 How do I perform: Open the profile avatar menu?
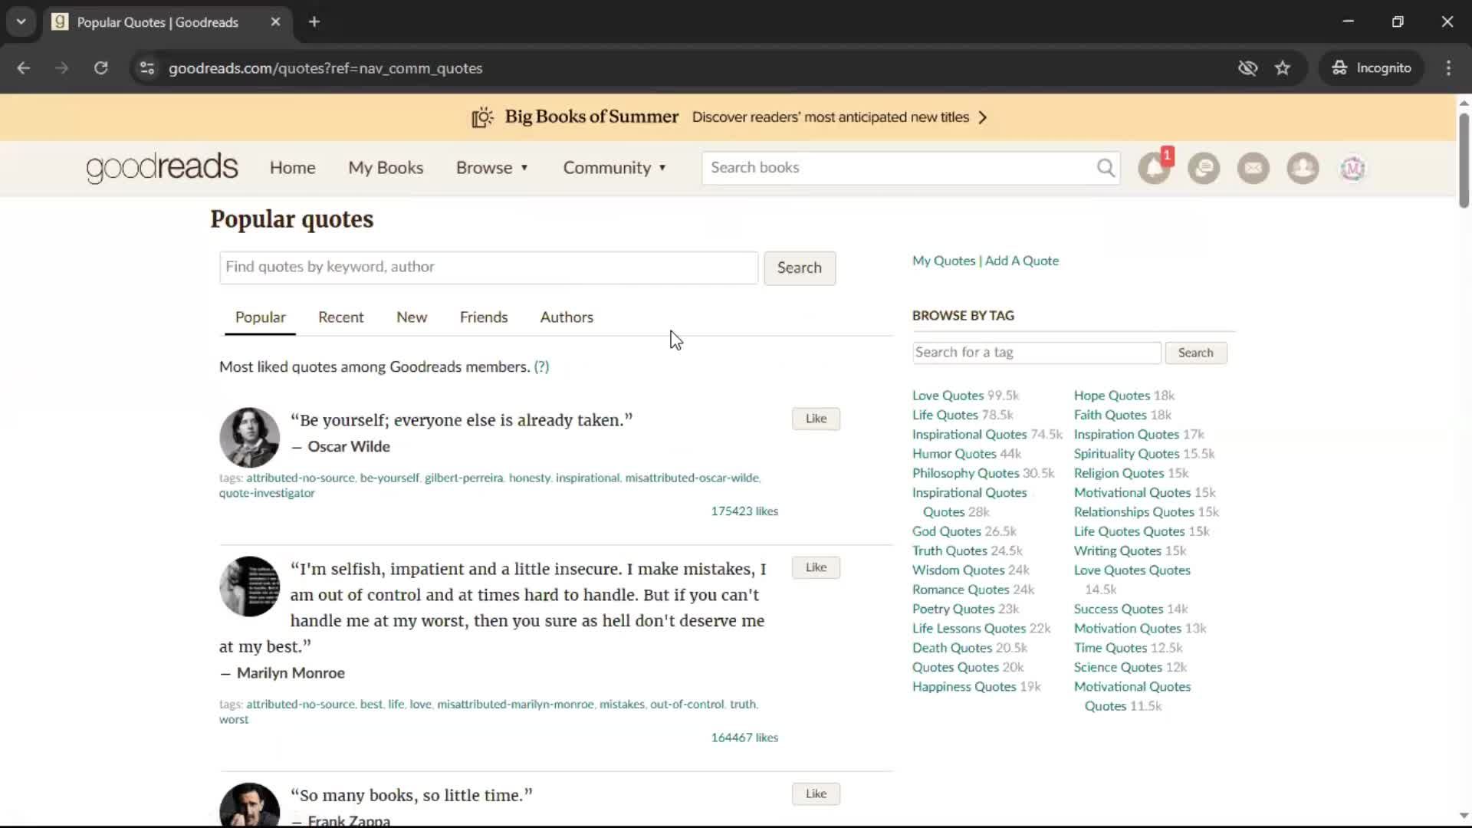(1352, 168)
